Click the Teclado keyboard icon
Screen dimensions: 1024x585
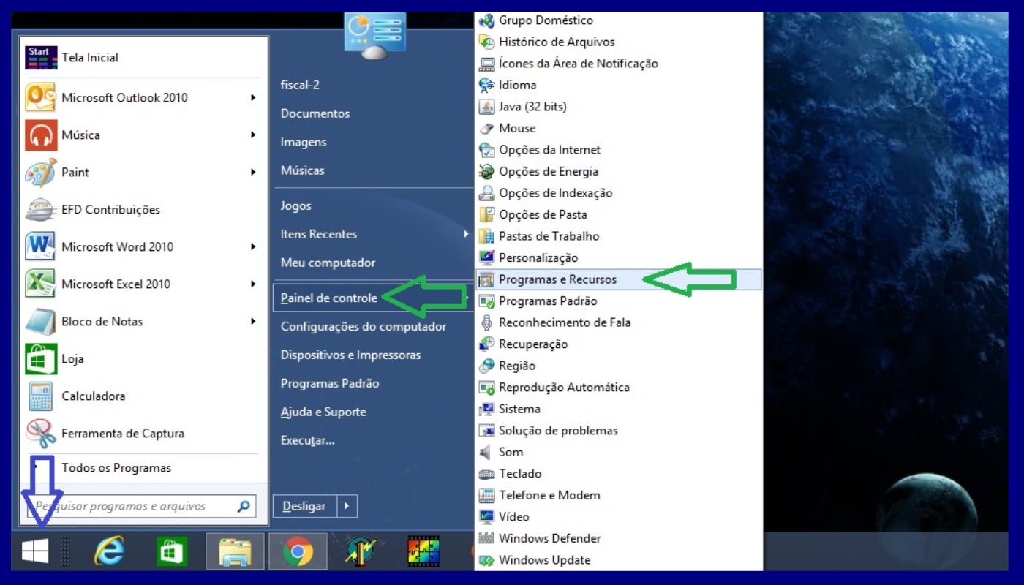(486, 474)
